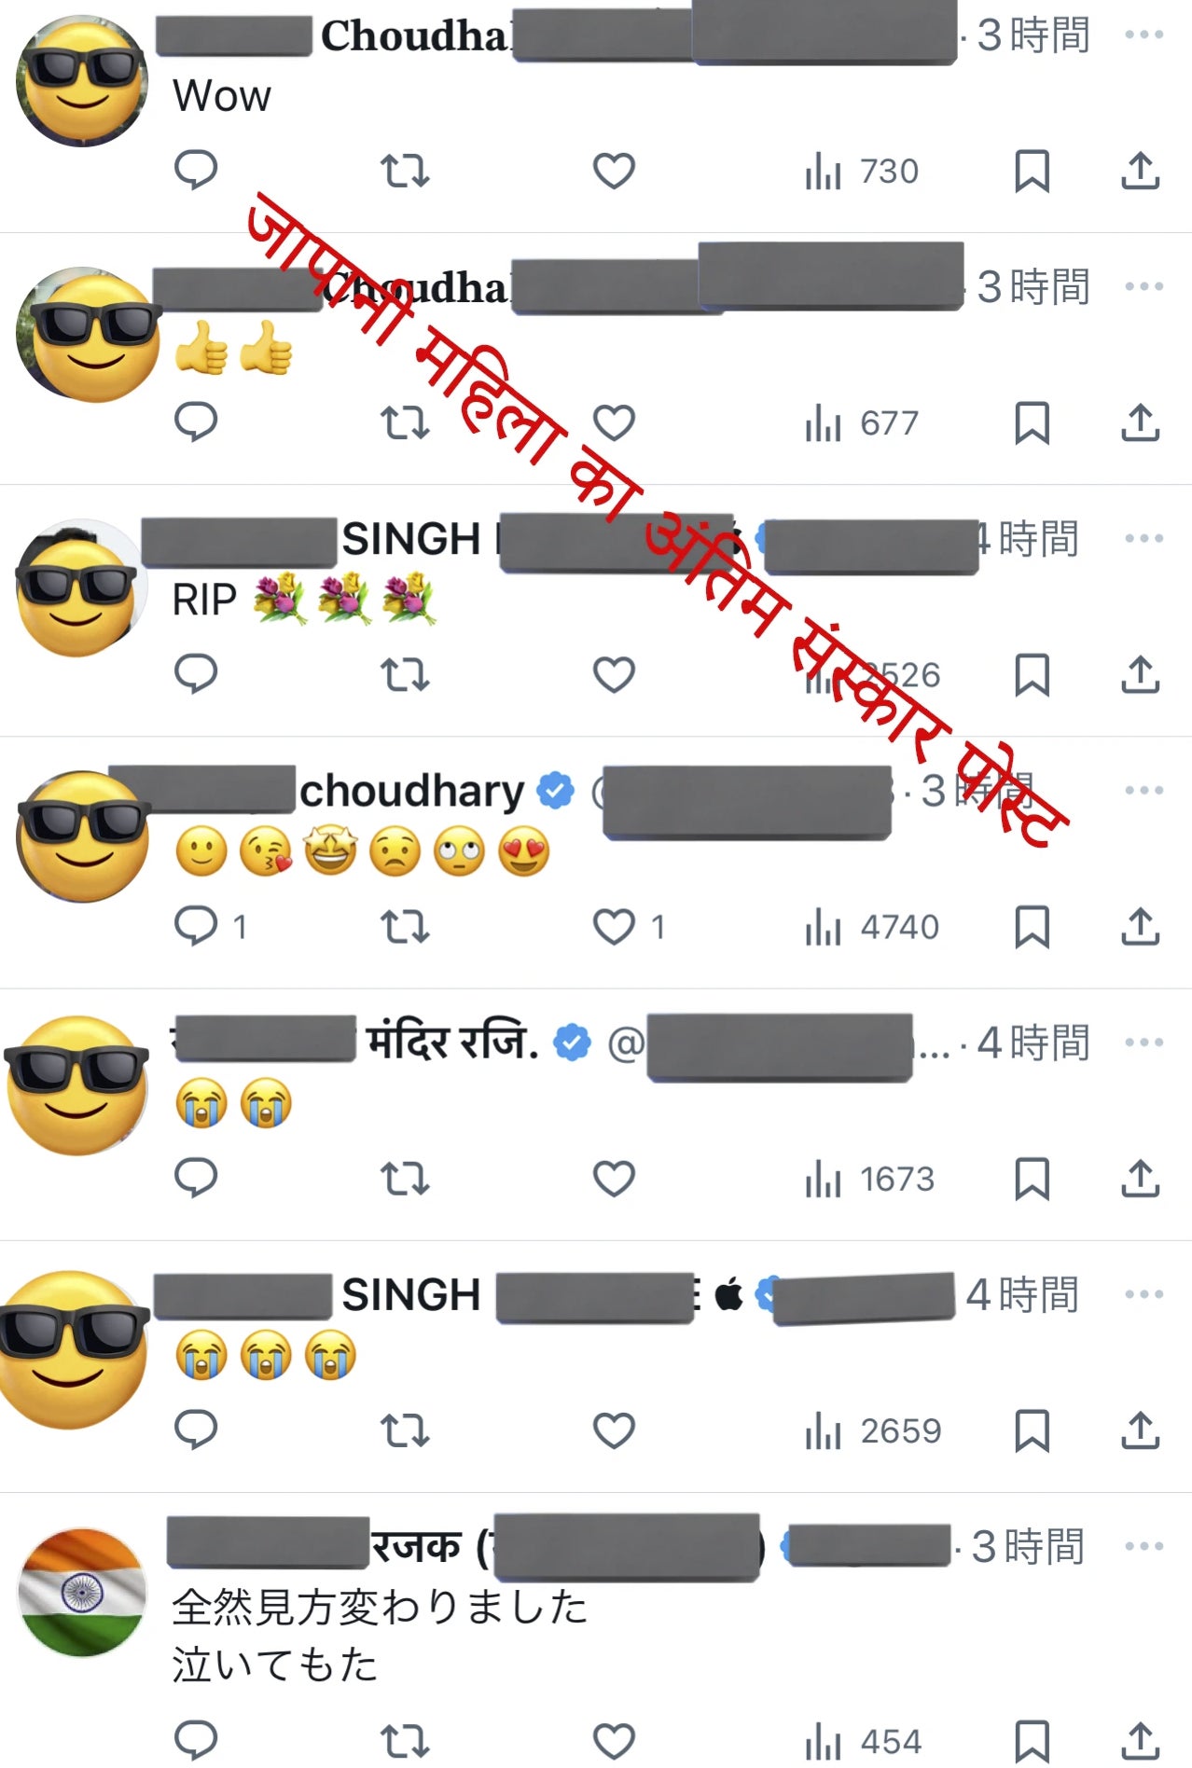The image size is (1192, 1768).
Task: View analytics showing 2659 views
Action: pyautogui.click(x=873, y=1430)
